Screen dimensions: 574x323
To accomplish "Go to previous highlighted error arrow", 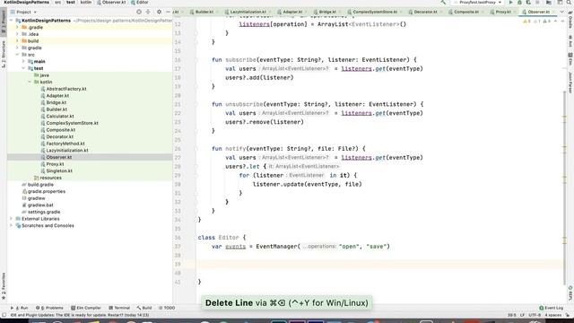I will (556, 22).
